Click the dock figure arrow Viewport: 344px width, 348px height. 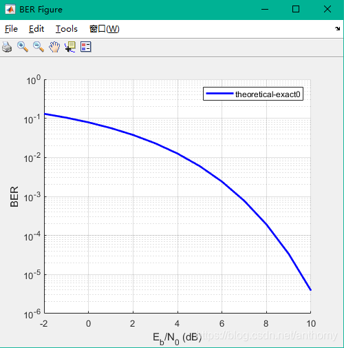pyautogui.click(x=337, y=29)
